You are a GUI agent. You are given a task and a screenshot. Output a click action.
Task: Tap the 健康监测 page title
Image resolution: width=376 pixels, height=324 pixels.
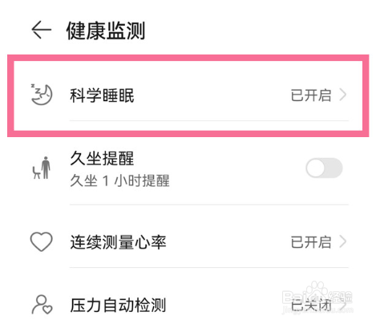[106, 30]
